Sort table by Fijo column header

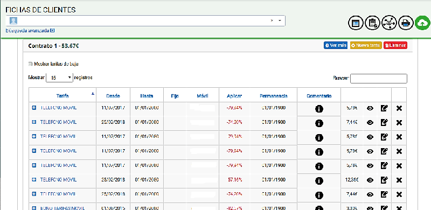pos(175,96)
